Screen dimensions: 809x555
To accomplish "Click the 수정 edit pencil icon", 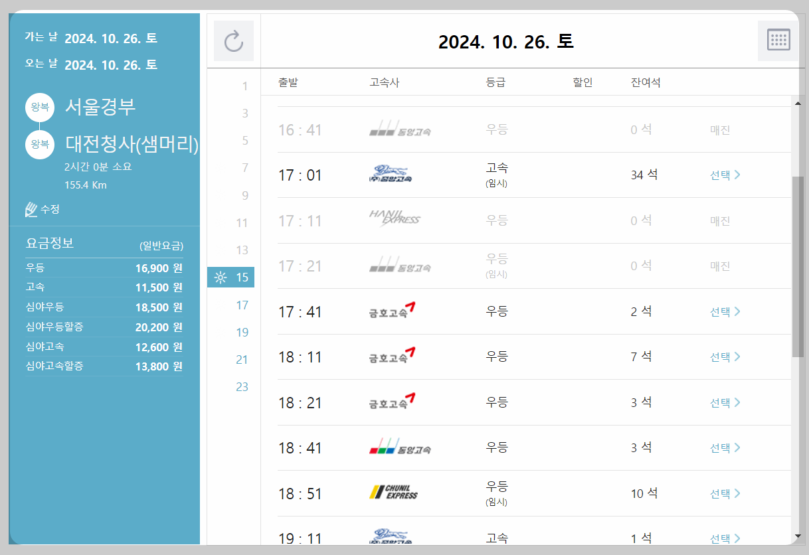I will [31, 209].
